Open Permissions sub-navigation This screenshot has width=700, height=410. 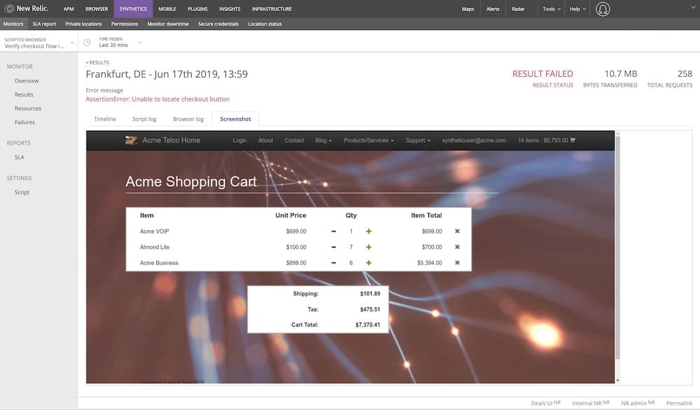point(125,24)
